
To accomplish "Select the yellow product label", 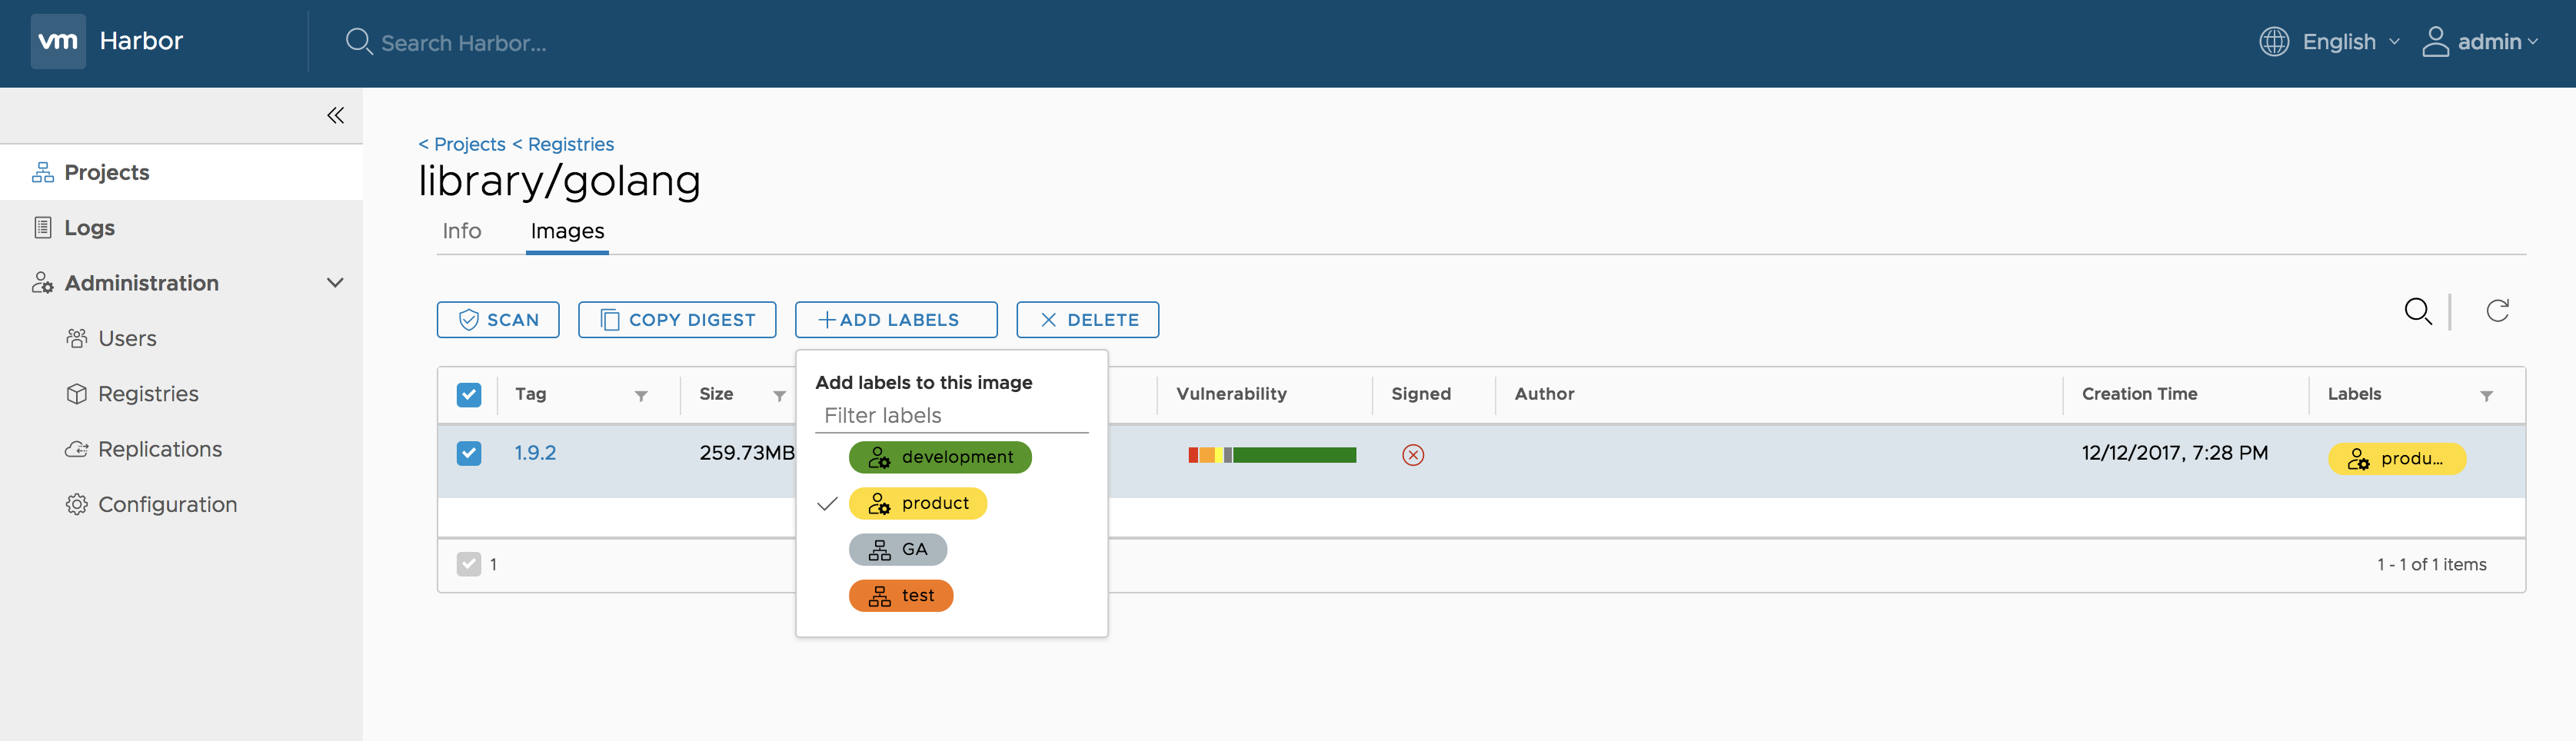I will pyautogui.click(x=918, y=503).
